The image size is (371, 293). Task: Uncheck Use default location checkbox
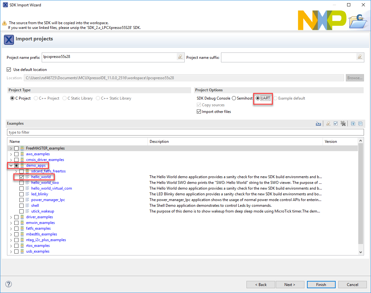pos(9,70)
